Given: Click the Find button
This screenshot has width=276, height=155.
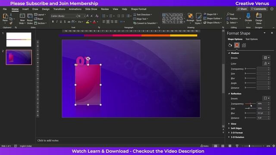Looking at the screenshot, I should click(231, 14).
